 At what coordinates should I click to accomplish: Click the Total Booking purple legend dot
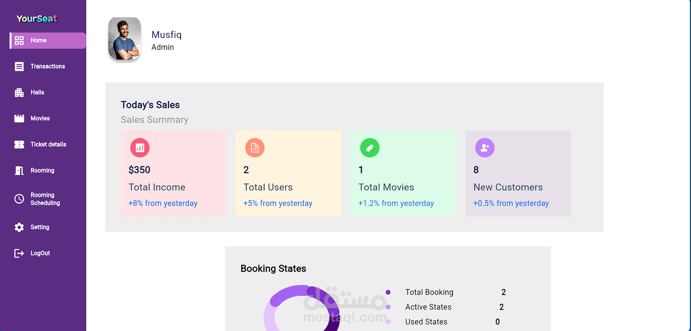click(388, 292)
